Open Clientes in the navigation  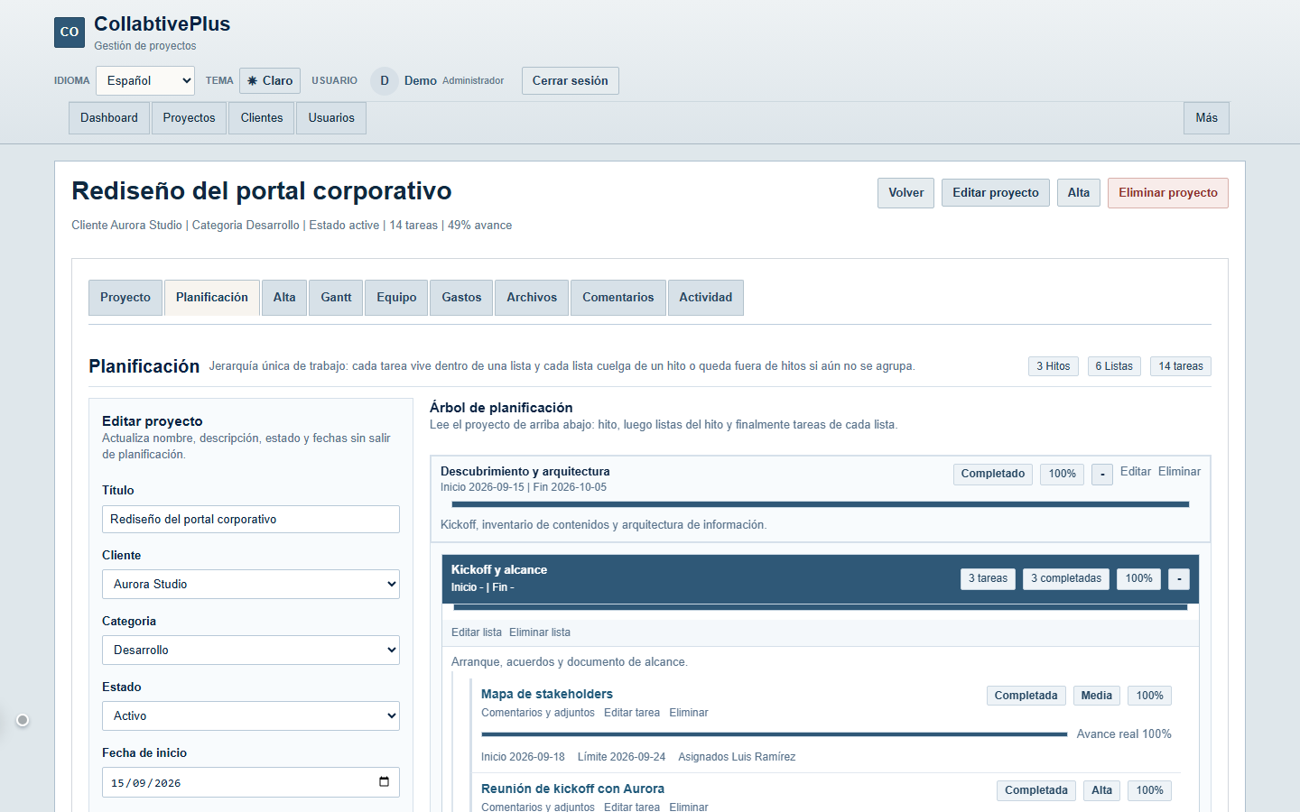[262, 118]
